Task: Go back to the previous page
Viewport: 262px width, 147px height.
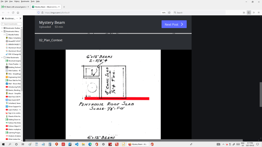Action: 3,13
